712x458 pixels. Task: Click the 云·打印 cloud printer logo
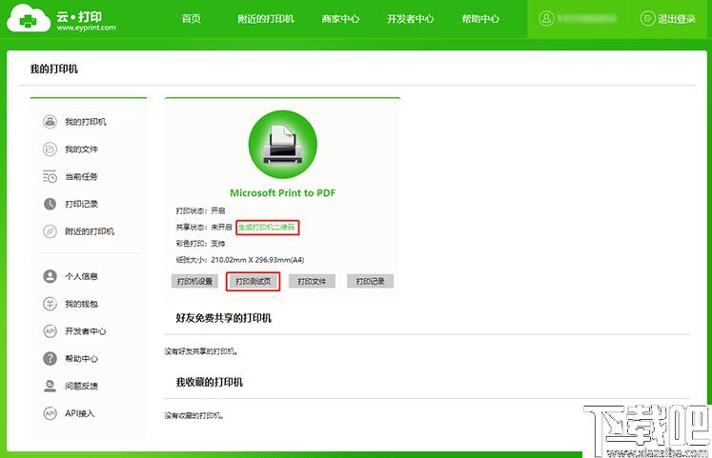coord(62,19)
